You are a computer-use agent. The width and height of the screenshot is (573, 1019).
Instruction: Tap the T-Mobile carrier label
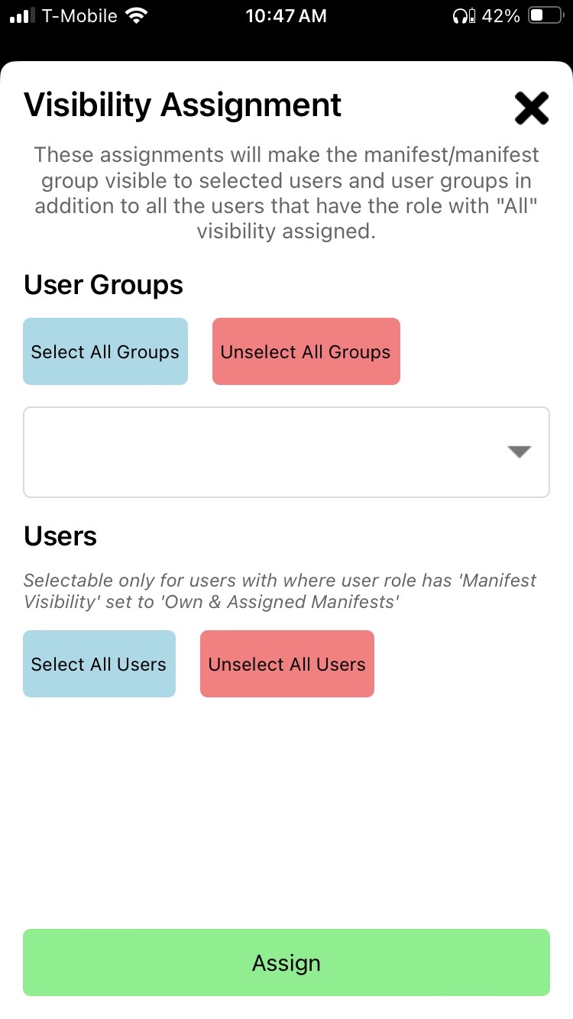pyautogui.click(x=79, y=16)
